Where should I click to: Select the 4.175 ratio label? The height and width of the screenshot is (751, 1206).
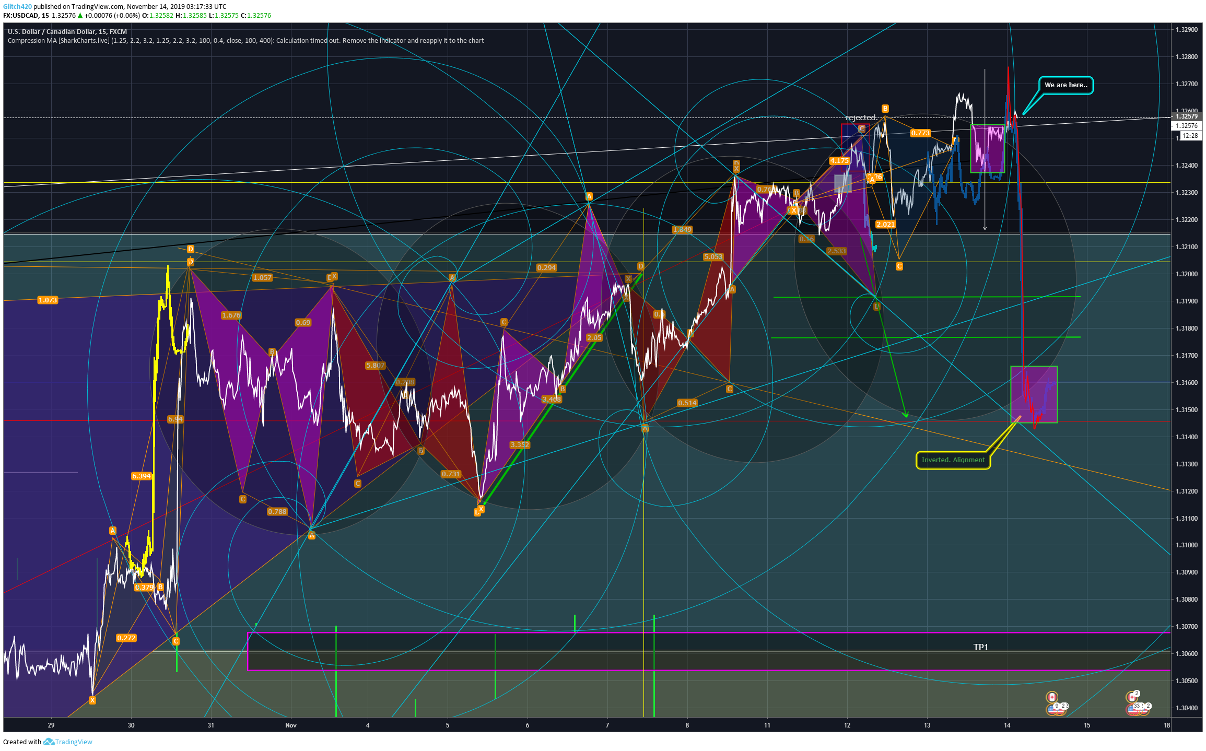[x=839, y=160]
